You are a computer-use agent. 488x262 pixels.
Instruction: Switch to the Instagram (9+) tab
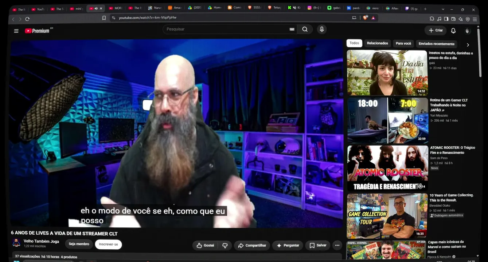pyautogui.click(x=314, y=8)
